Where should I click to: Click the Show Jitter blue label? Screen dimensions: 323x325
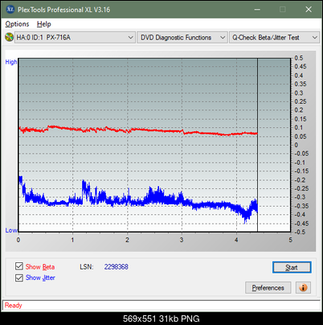point(40,278)
